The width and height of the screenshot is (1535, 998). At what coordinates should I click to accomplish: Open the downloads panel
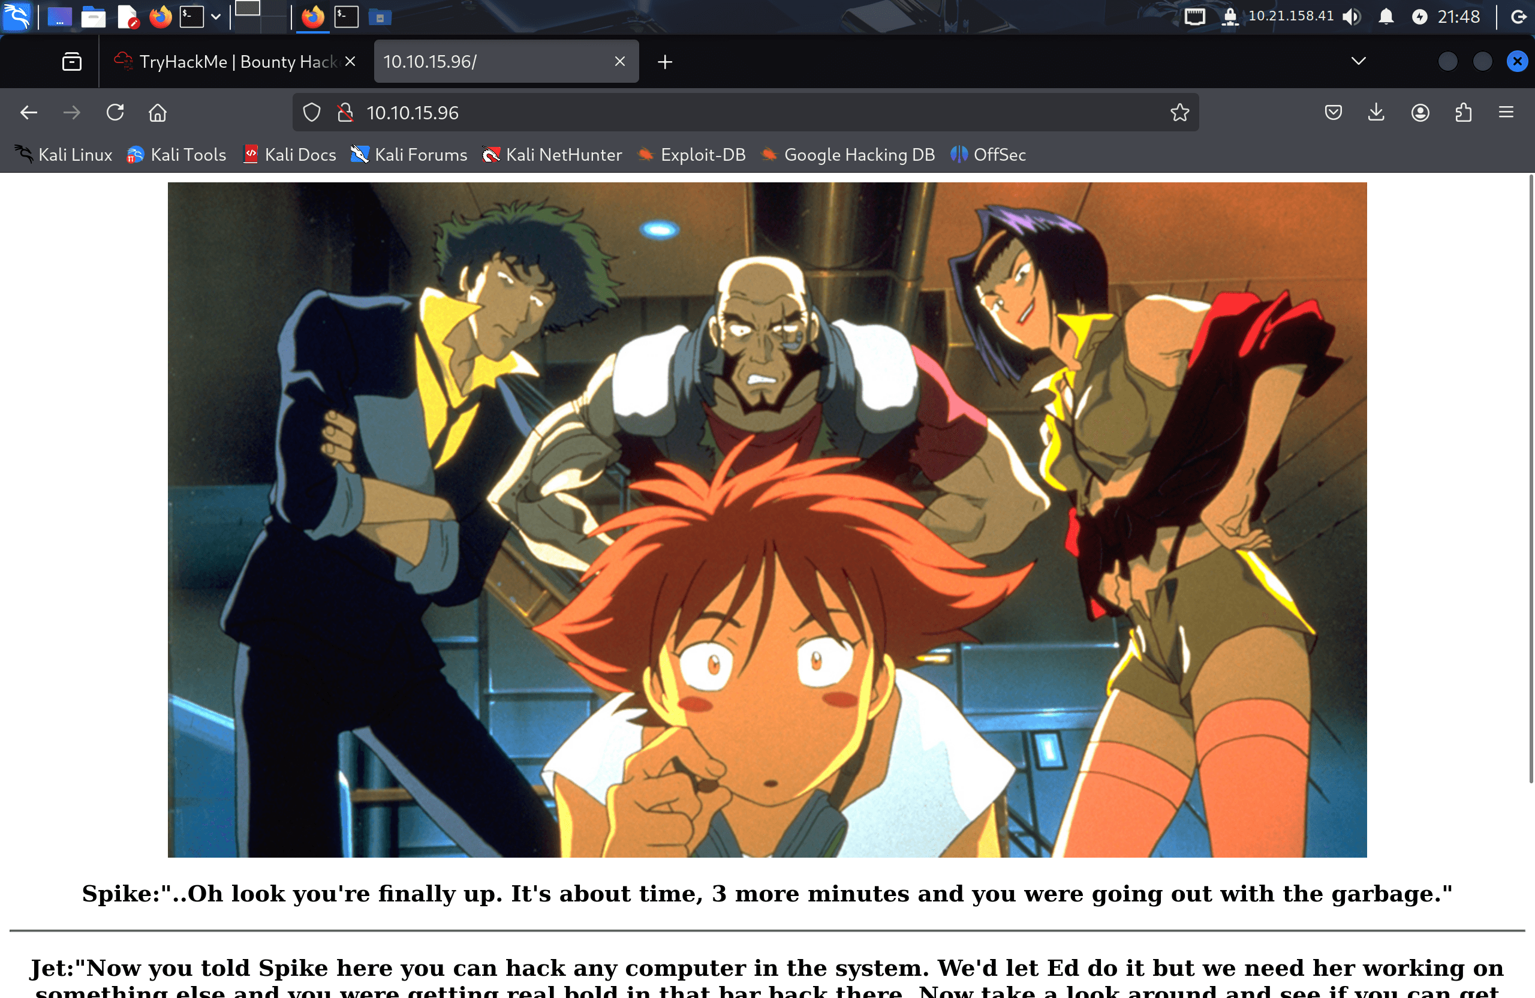[x=1376, y=113]
